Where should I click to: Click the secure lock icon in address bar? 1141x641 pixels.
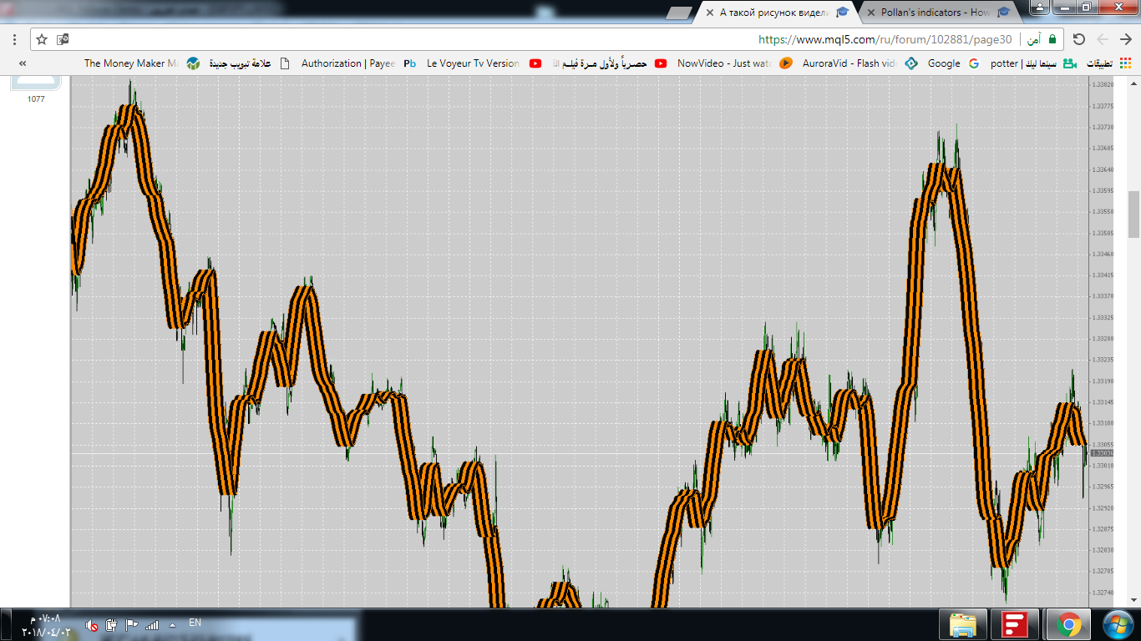pyautogui.click(x=1052, y=39)
